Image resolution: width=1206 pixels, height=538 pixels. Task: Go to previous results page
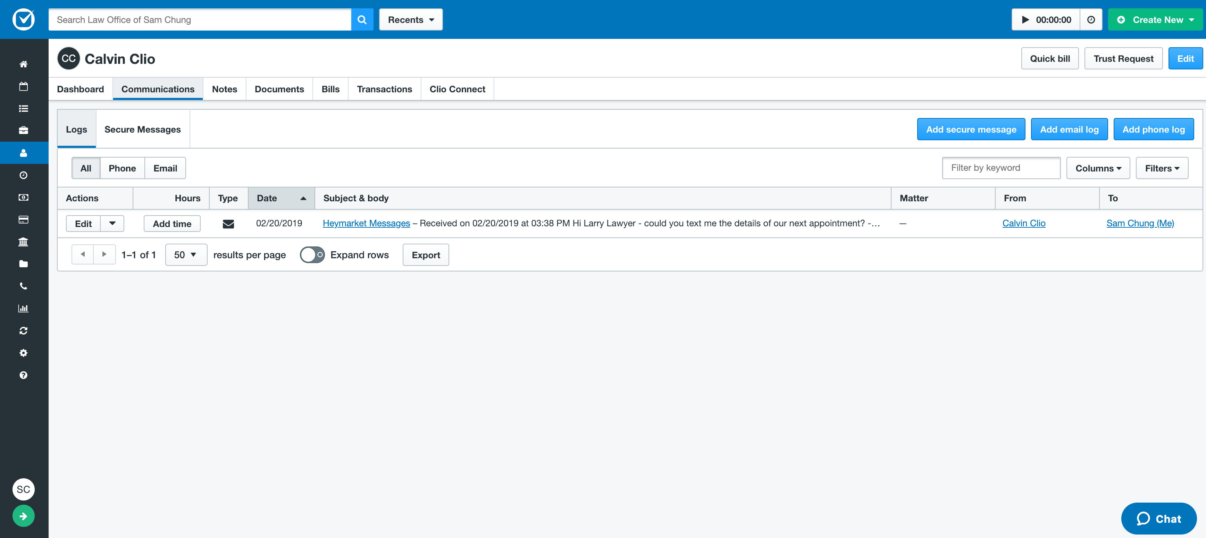click(x=82, y=254)
